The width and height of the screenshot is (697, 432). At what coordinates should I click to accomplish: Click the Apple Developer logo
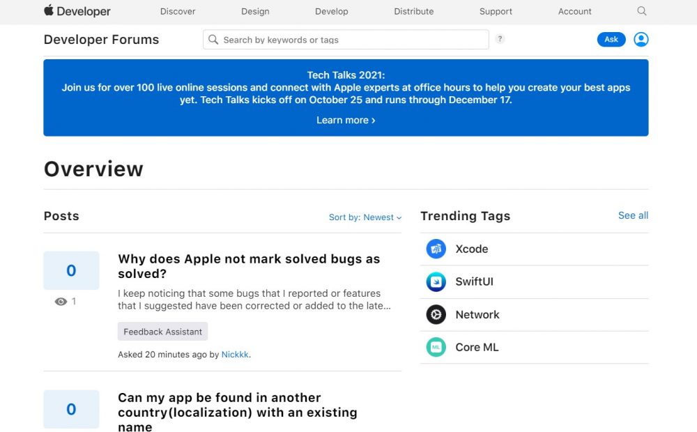click(x=77, y=11)
